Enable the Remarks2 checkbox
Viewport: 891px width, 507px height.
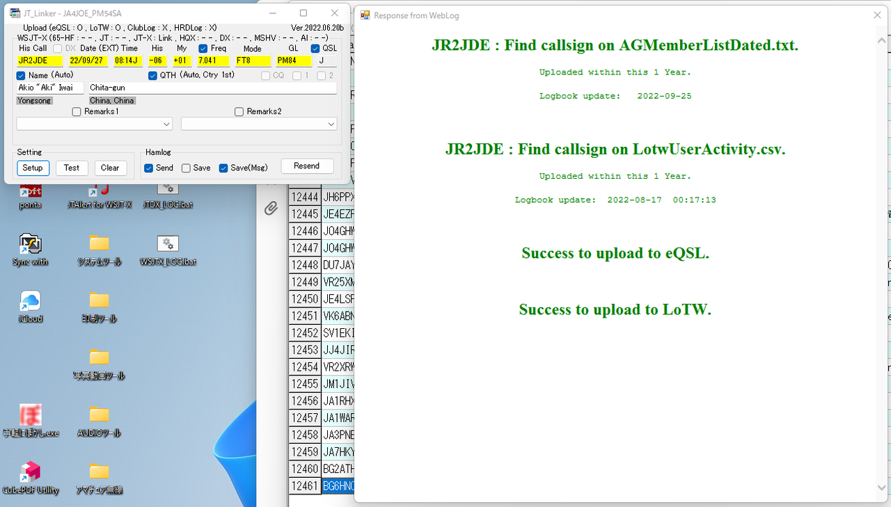click(239, 111)
